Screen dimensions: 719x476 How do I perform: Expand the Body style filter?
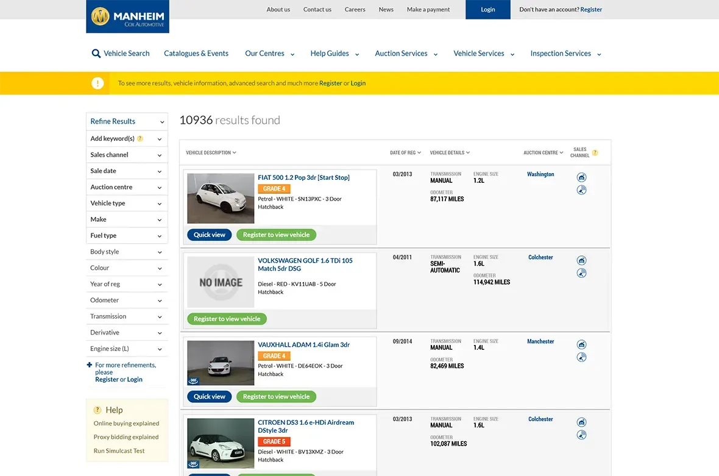(127, 252)
